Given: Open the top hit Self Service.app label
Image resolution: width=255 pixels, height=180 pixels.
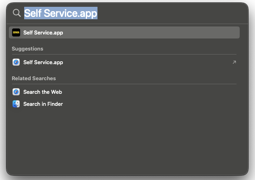Looking at the screenshot, I should click(x=43, y=32).
